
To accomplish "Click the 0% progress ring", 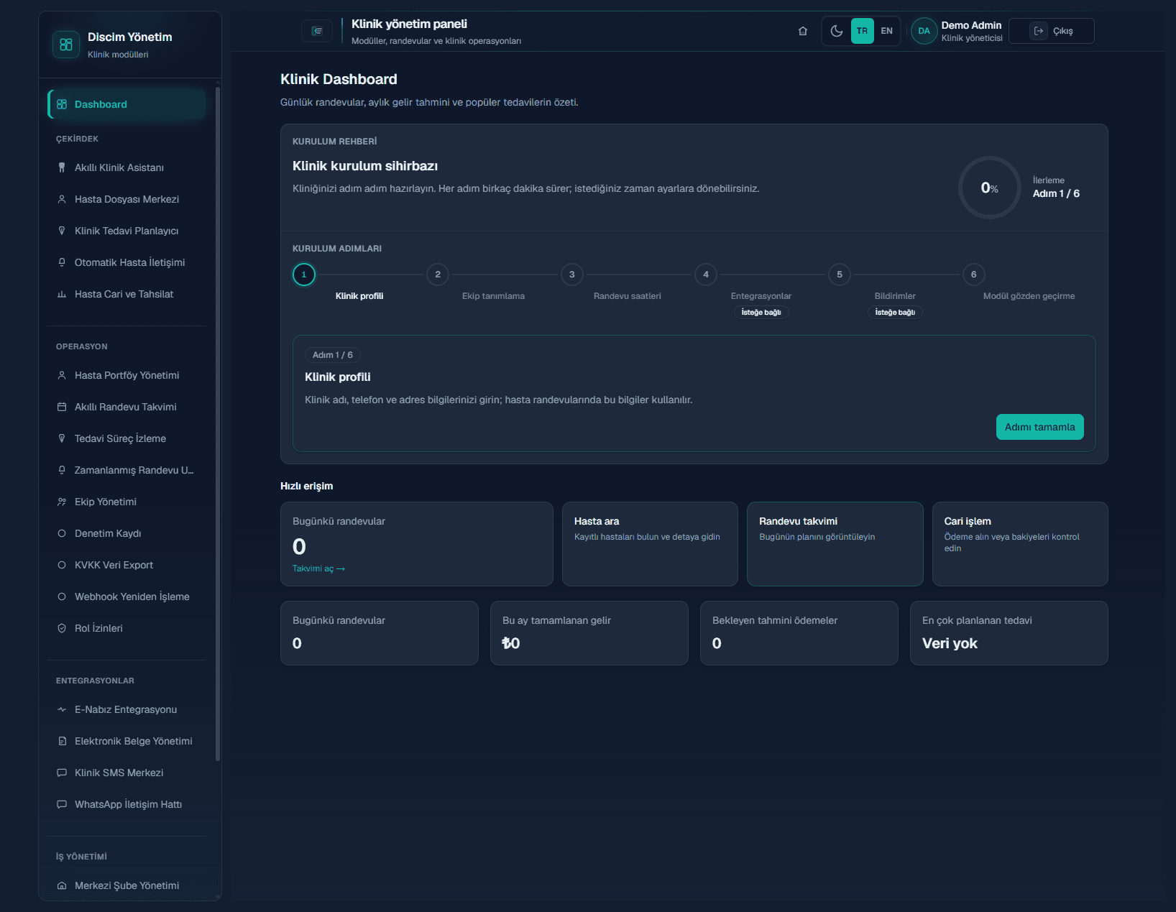I will (990, 188).
